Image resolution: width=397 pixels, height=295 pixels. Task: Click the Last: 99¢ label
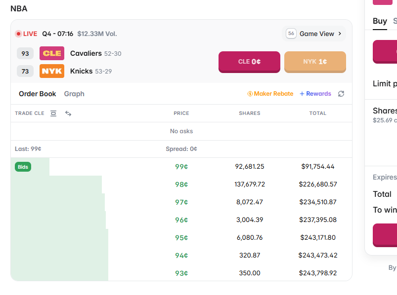28,149
